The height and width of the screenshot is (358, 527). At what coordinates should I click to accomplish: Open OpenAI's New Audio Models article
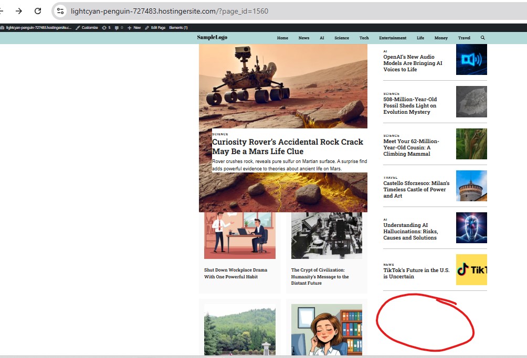413,63
